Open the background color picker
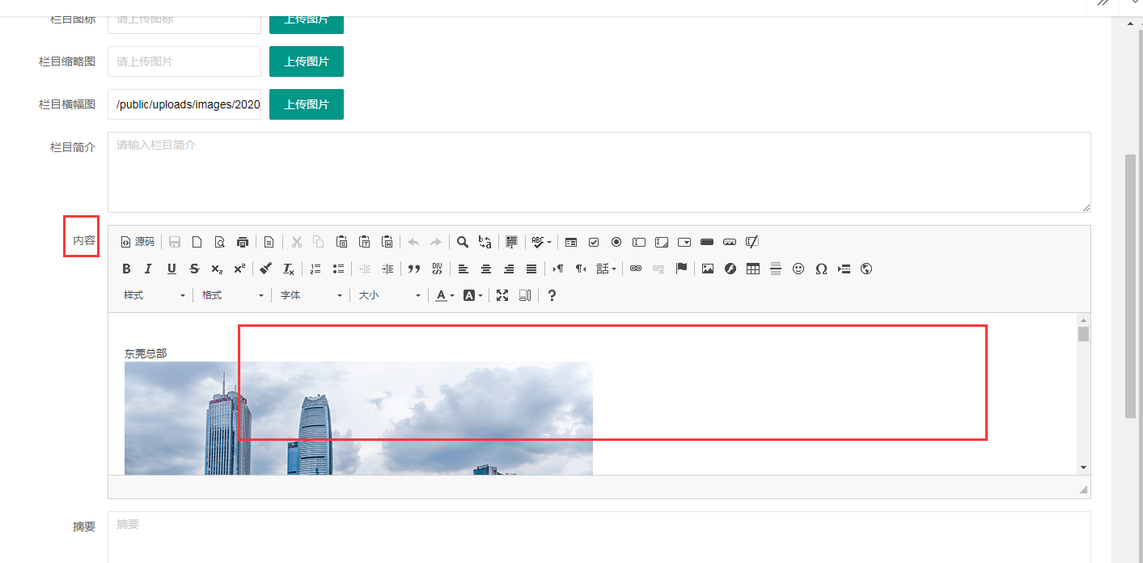 472,295
